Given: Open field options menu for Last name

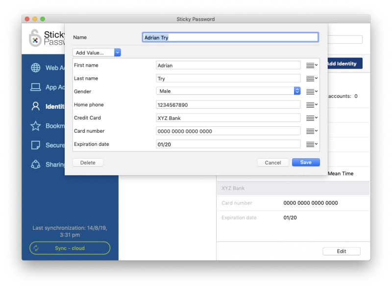Looking at the screenshot, I should click(312, 78).
